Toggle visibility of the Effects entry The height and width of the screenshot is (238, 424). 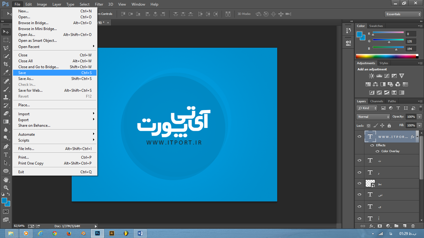[372, 145]
